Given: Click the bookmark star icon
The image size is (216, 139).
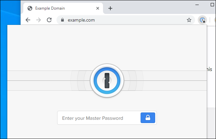Looking at the screenshot, I should [x=189, y=20].
